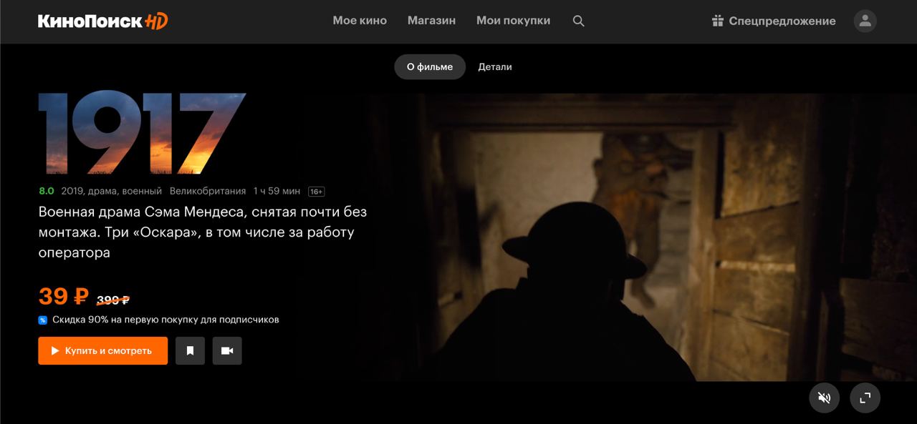Click the 1917 title artwork
Image resolution: width=917 pixels, height=424 pixels.
pos(142,134)
